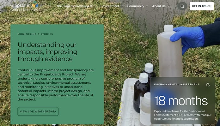This screenshot has height=126, width=220.
Task: Open the search icon in header
Action: 182,6
